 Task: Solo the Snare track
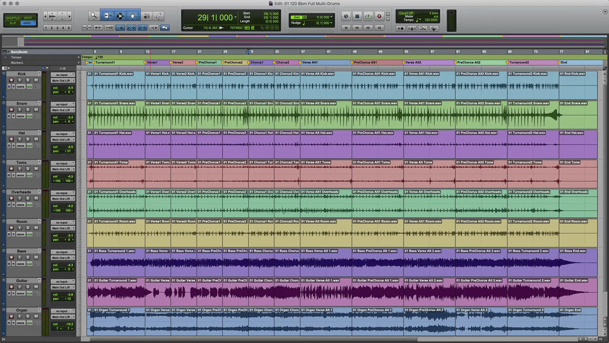coord(28,110)
